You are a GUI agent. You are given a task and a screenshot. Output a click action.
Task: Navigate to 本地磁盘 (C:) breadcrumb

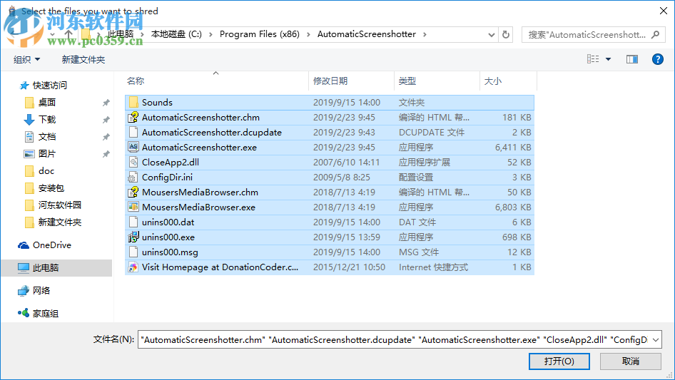(176, 34)
